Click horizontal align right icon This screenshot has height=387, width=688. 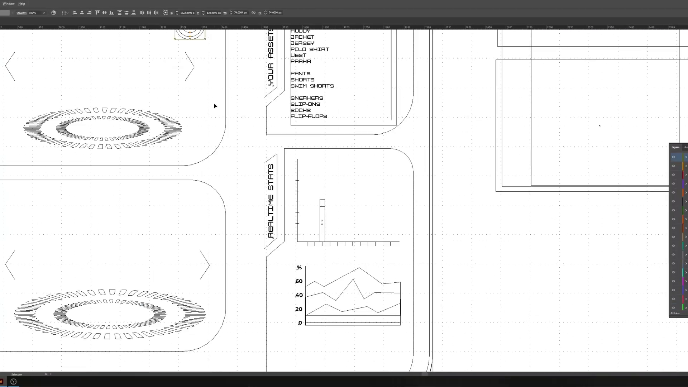[89, 13]
